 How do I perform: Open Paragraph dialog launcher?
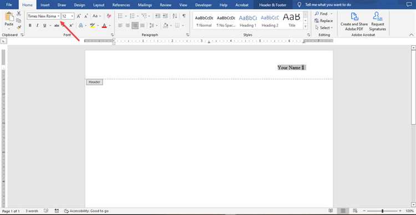187,35
